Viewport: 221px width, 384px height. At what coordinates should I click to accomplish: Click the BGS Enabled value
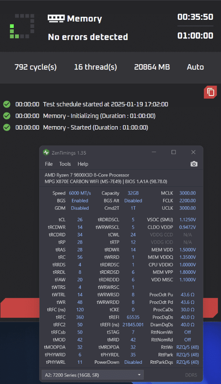click(x=80, y=201)
